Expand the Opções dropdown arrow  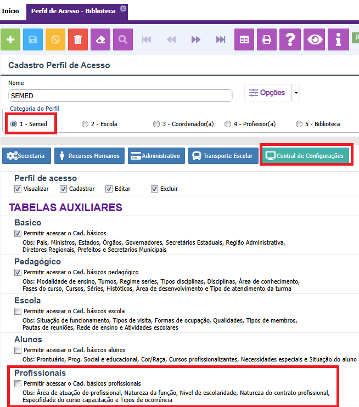click(296, 93)
